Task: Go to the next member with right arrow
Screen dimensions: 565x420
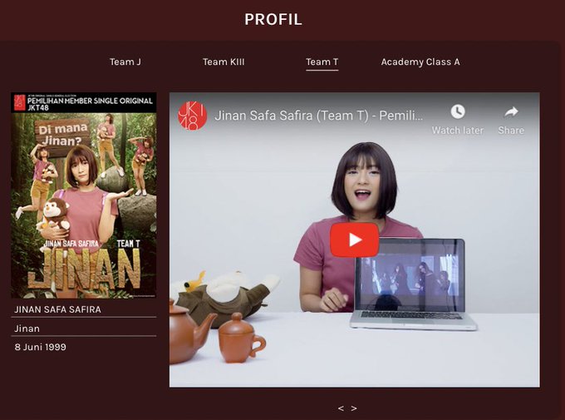Action: (x=354, y=408)
